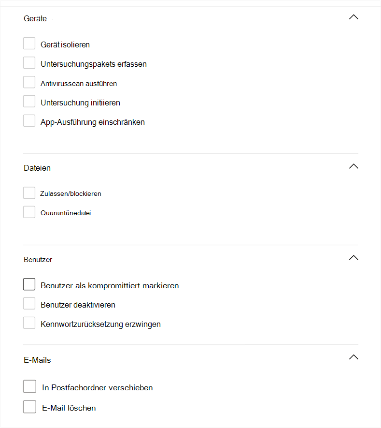Check 'App-Ausführung einschränken' box
The height and width of the screenshot is (428, 381).
(x=29, y=121)
